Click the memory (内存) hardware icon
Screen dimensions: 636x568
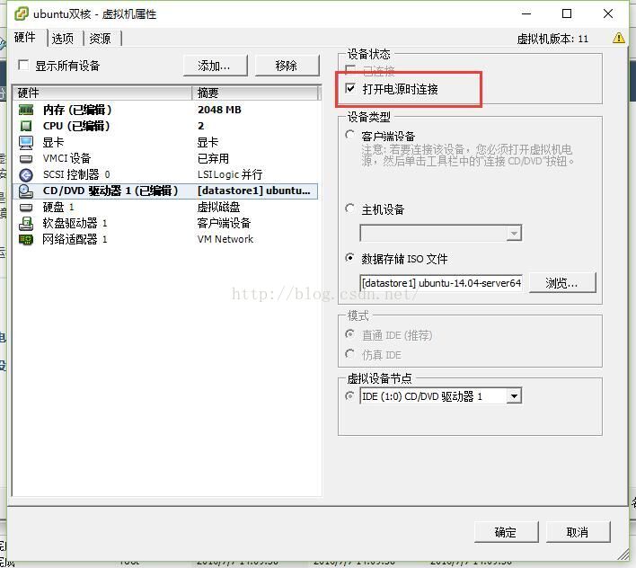26,110
